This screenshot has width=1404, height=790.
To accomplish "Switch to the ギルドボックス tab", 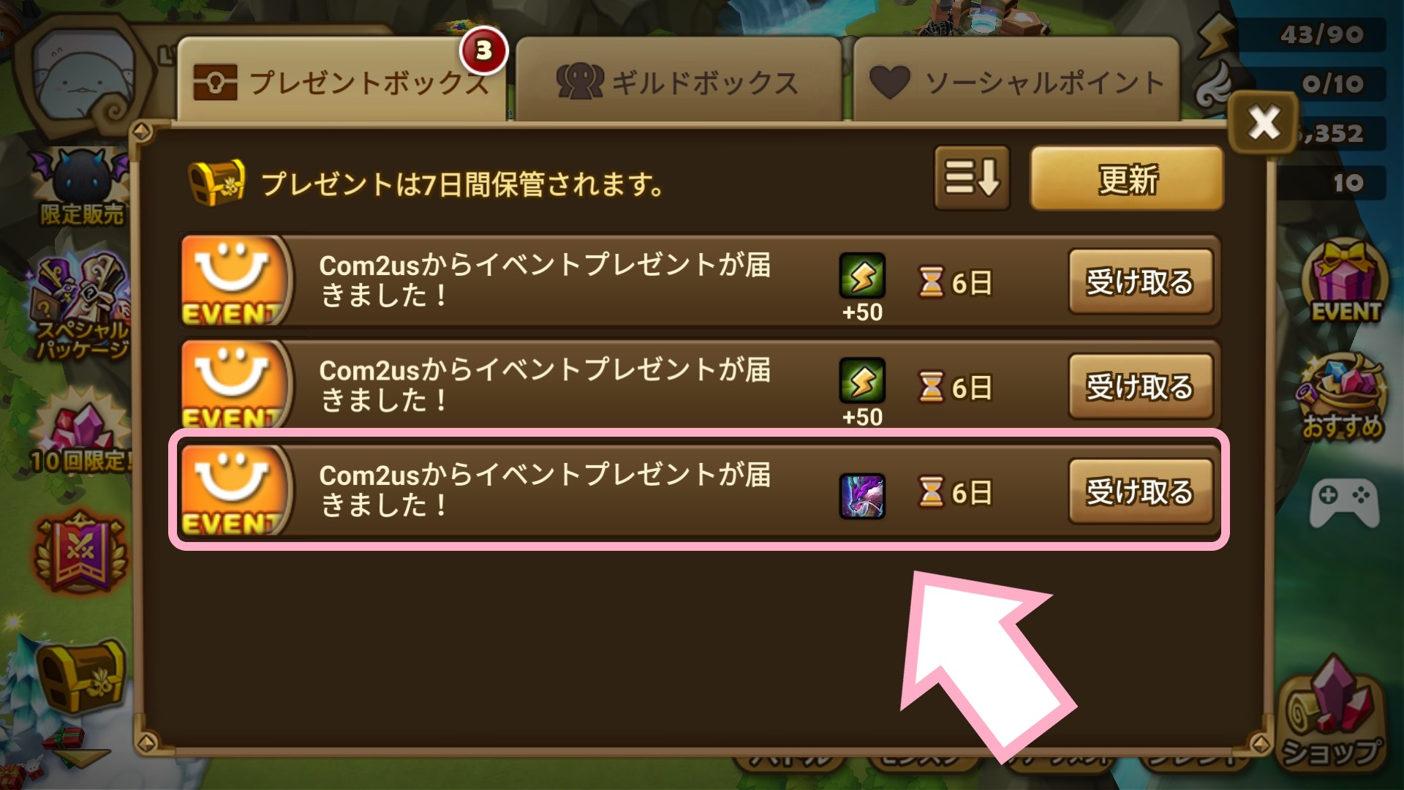I will 679,80.
